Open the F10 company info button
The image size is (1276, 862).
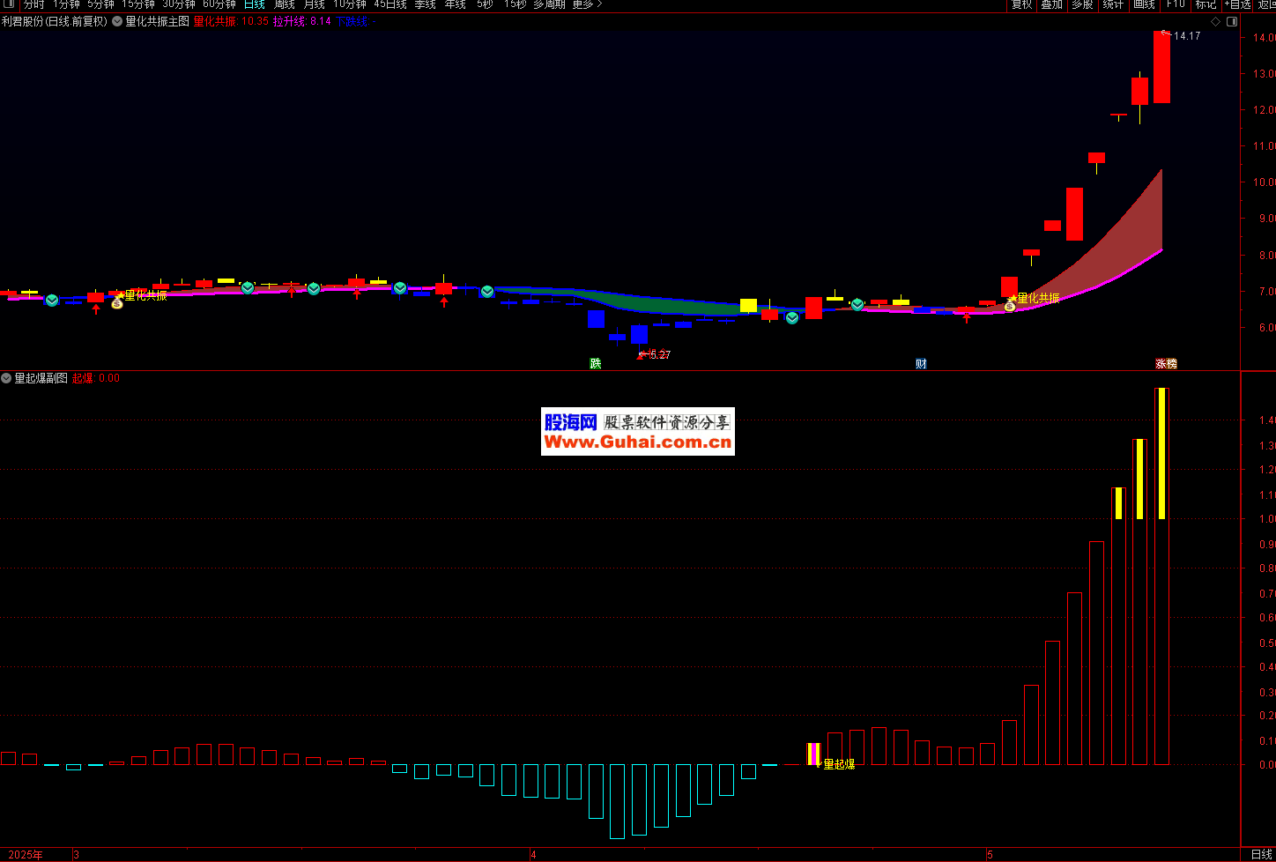click(x=1176, y=4)
